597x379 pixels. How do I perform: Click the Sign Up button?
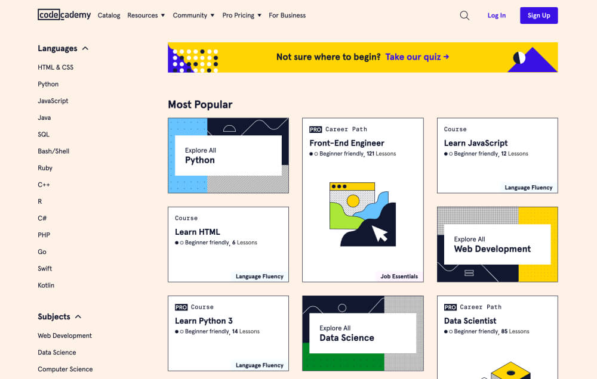538,15
